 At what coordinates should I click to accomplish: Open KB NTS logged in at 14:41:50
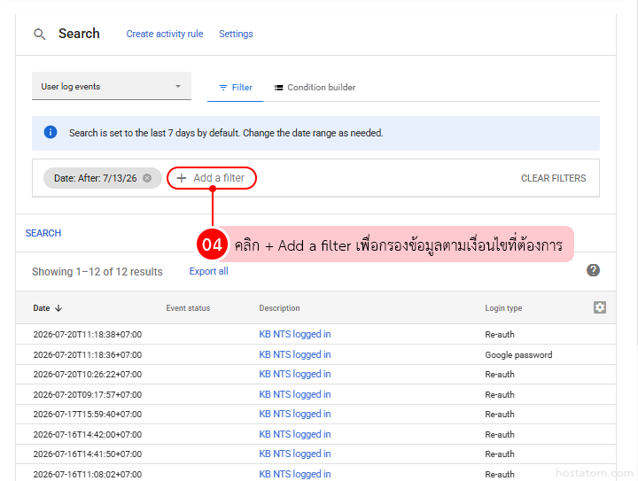click(x=295, y=454)
